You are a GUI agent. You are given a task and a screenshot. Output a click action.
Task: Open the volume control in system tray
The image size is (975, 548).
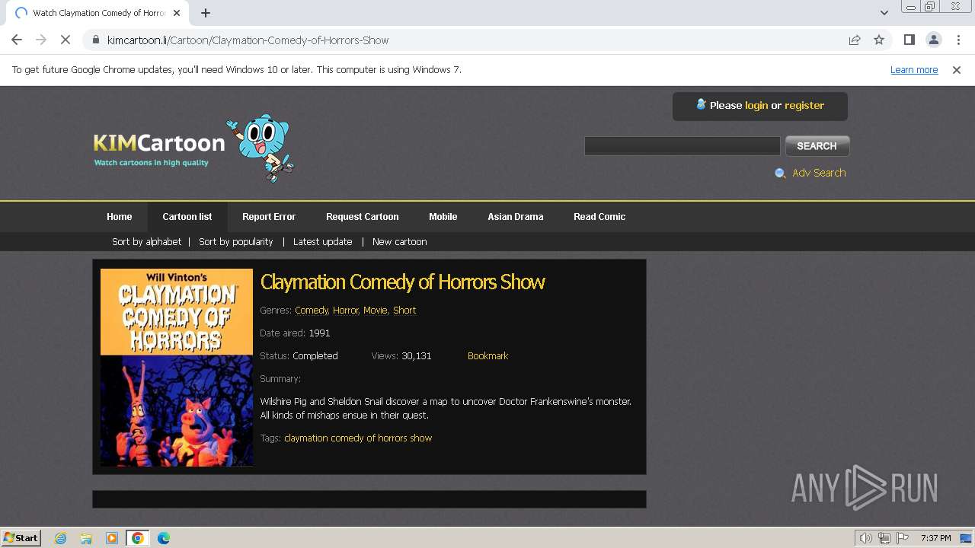click(866, 538)
